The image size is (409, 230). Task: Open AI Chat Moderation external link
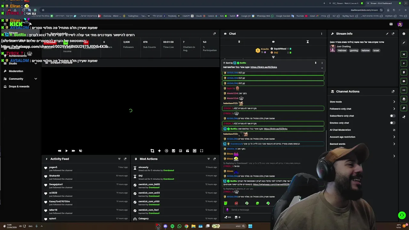[x=394, y=130]
